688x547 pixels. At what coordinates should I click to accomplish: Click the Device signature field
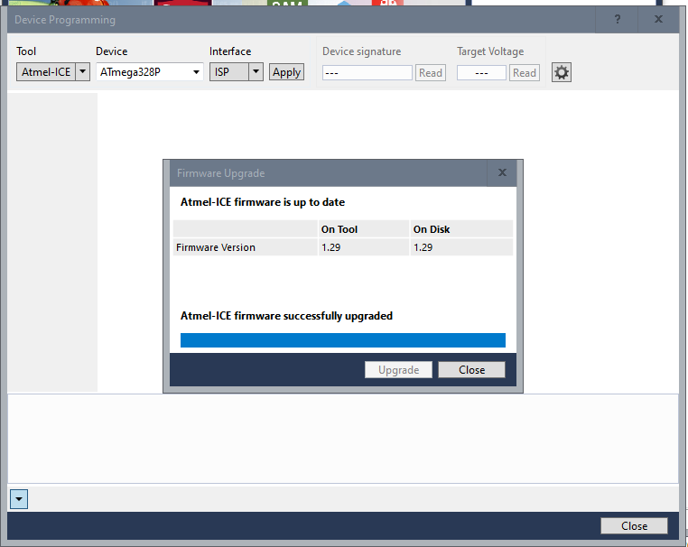click(x=367, y=73)
